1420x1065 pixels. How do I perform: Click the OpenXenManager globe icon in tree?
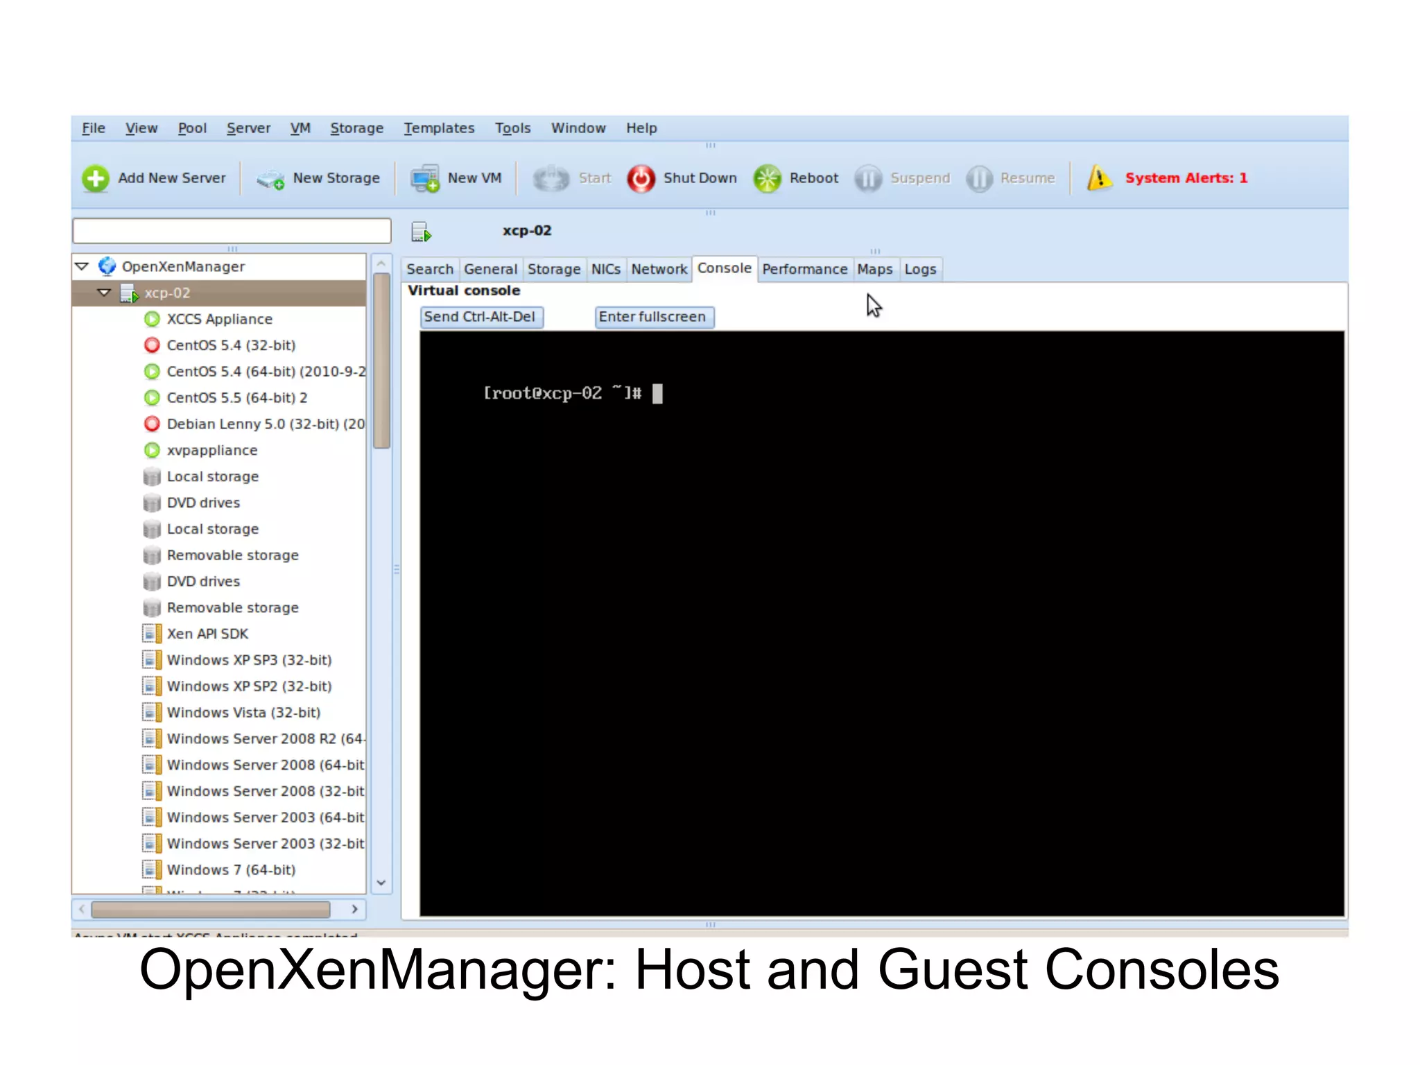tap(107, 266)
